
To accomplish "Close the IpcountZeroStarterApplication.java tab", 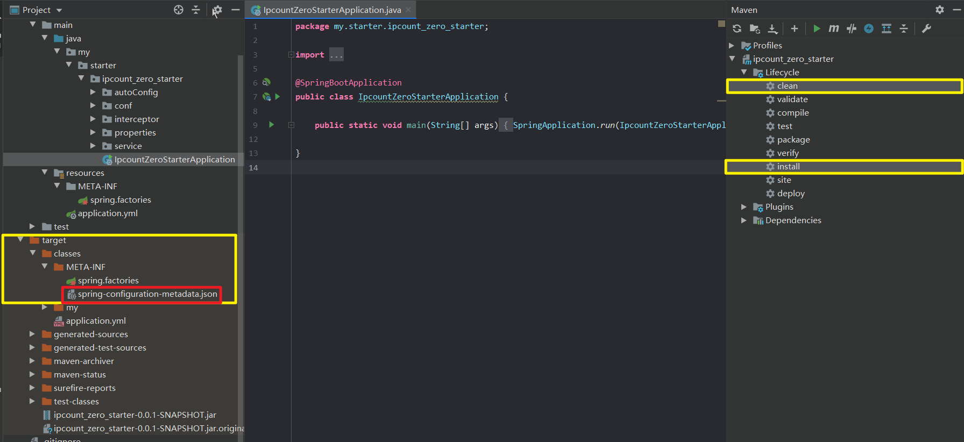I will pos(409,10).
